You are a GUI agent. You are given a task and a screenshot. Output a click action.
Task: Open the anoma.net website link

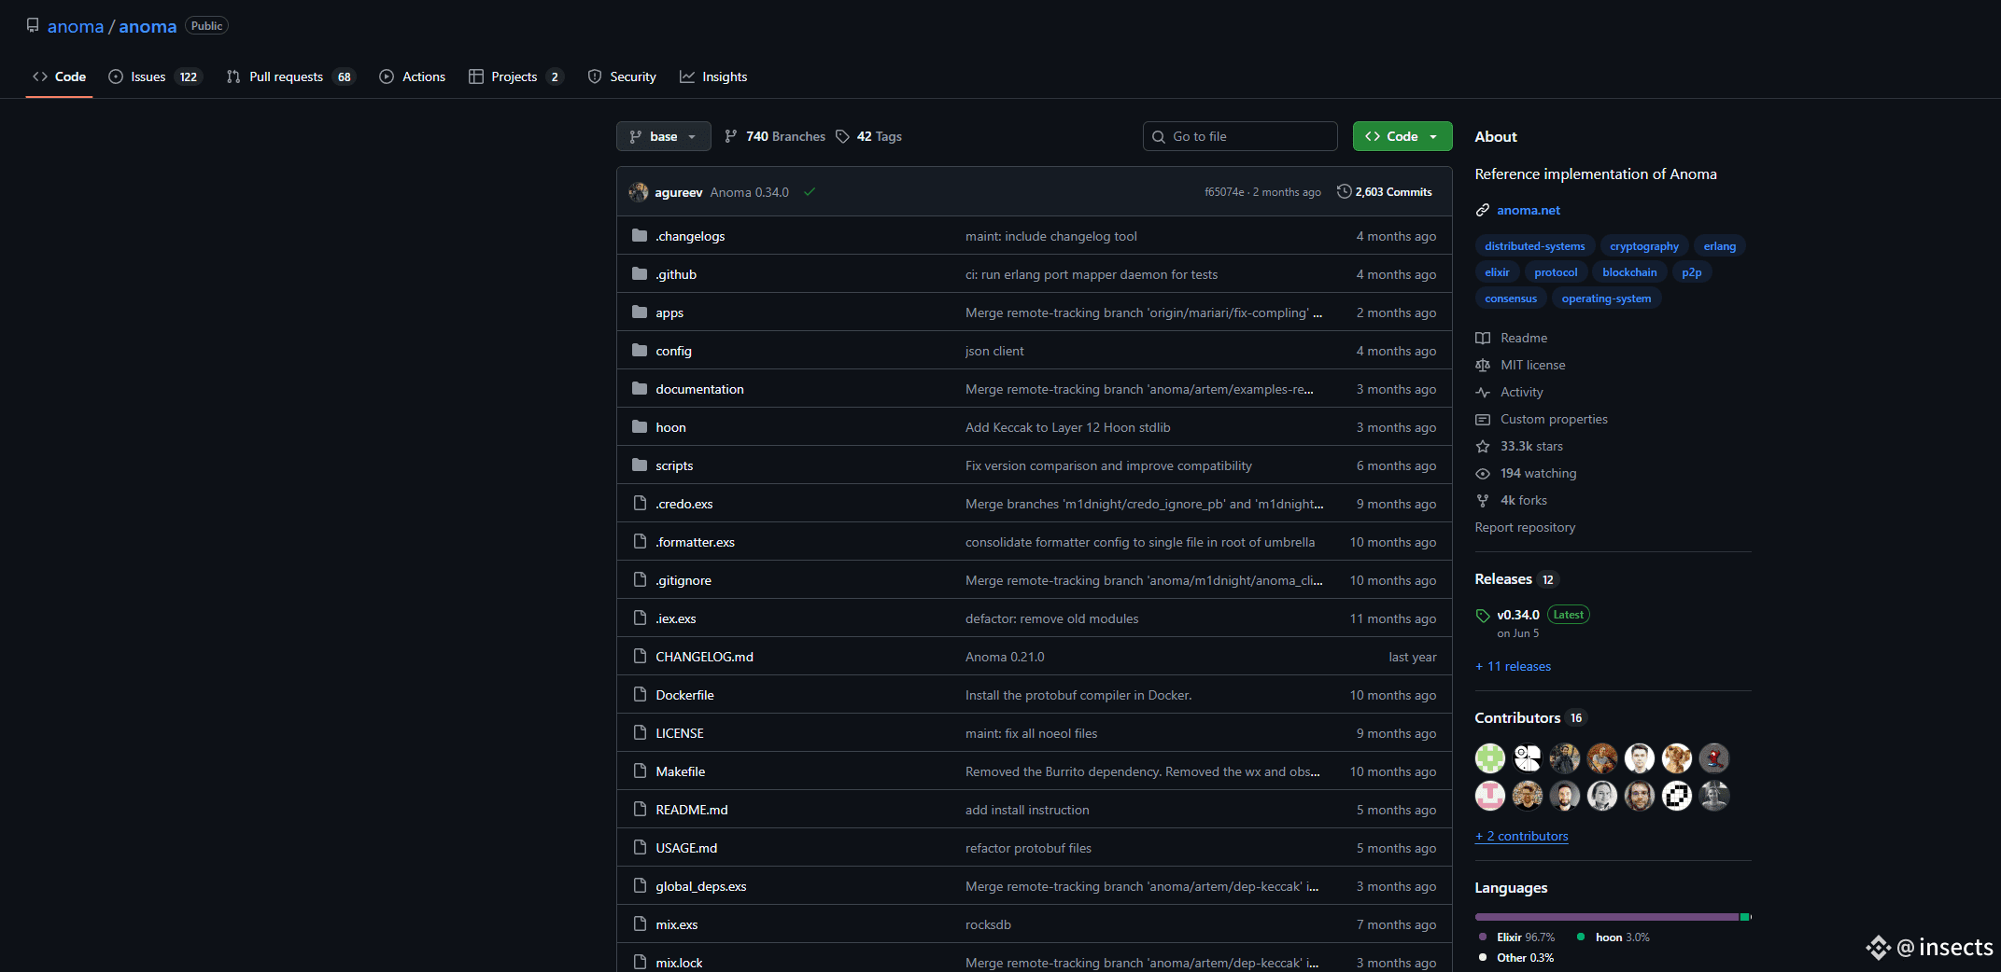coord(1528,211)
